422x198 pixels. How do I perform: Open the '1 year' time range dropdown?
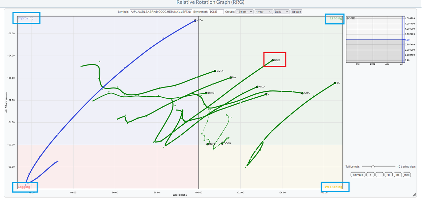coord(264,12)
